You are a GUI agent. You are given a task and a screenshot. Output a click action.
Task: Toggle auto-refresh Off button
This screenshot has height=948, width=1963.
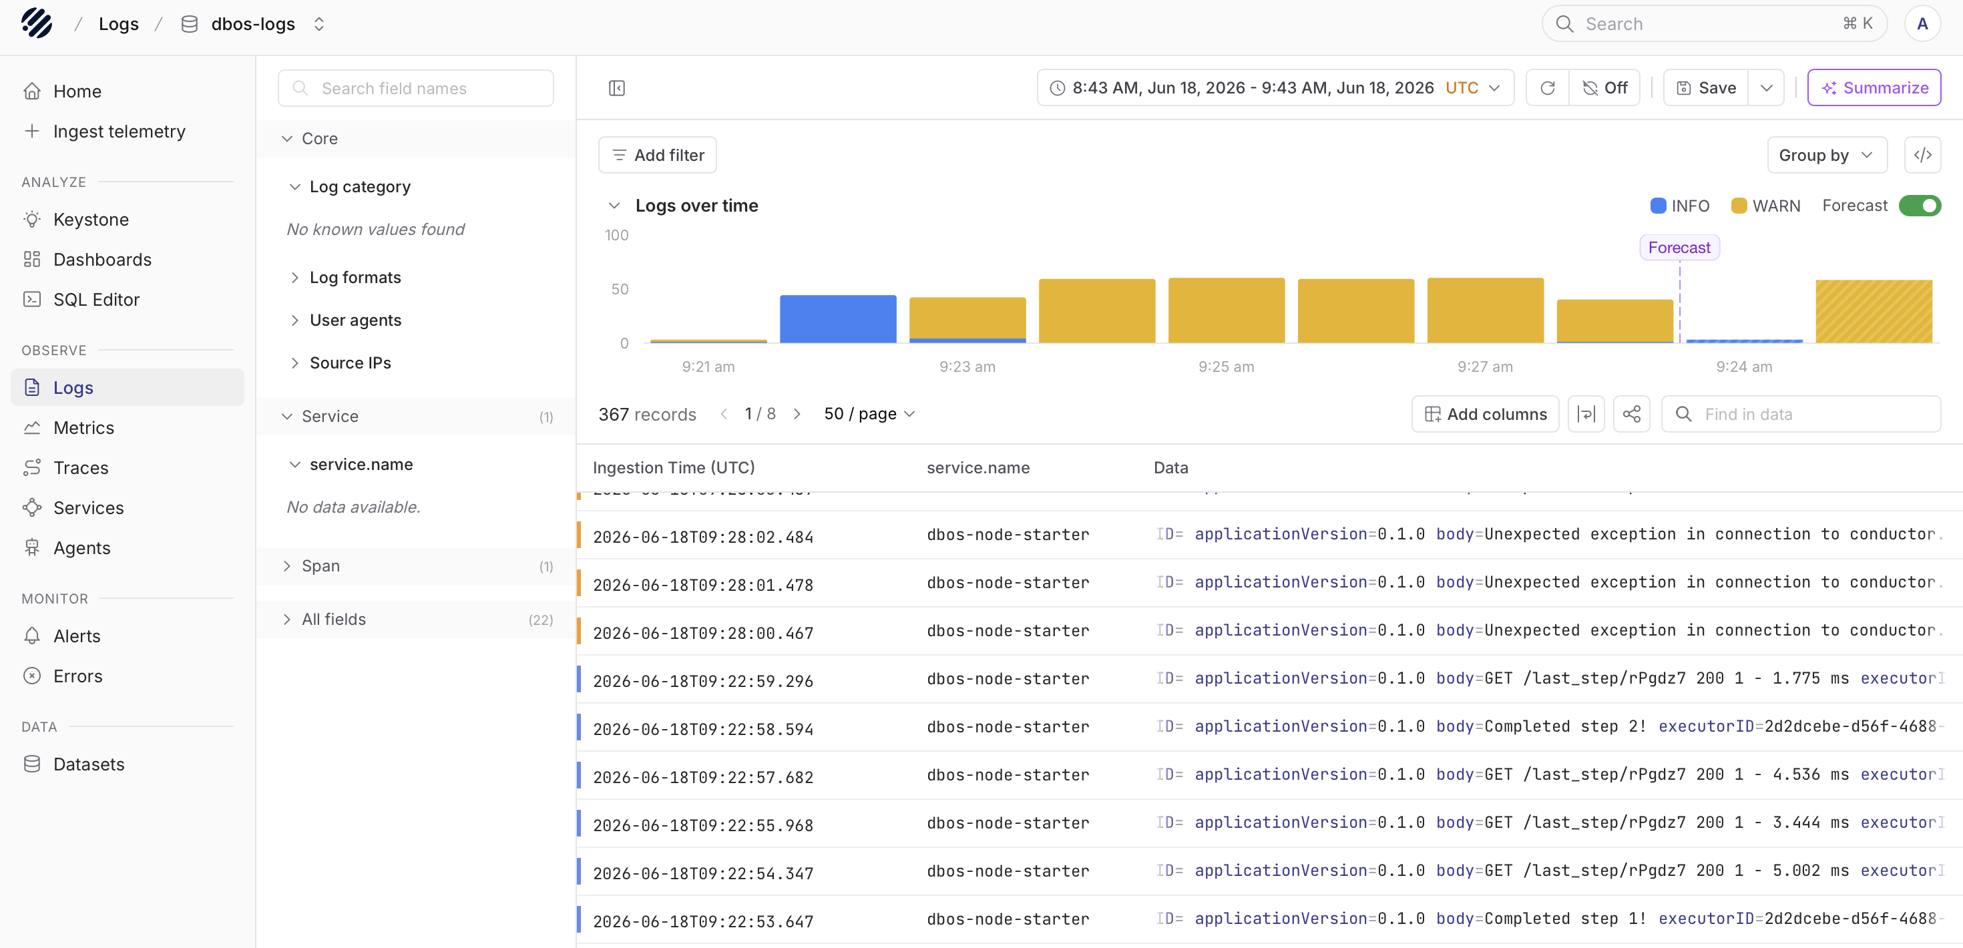click(1605, 87)
